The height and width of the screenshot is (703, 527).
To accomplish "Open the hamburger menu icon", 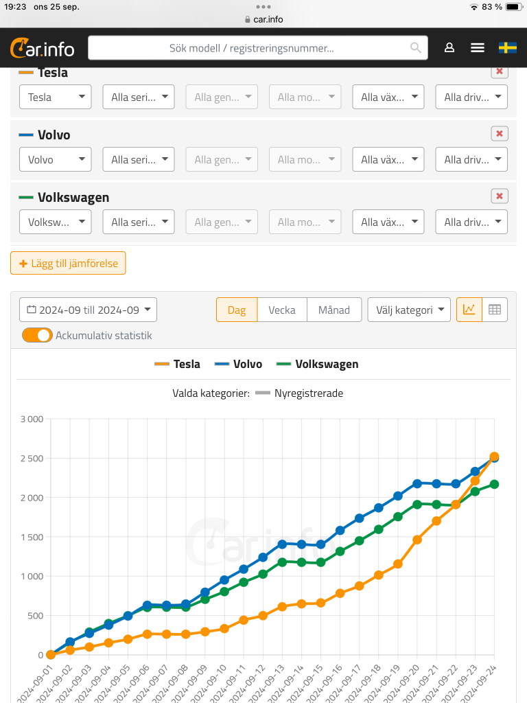I will (478, 47).
